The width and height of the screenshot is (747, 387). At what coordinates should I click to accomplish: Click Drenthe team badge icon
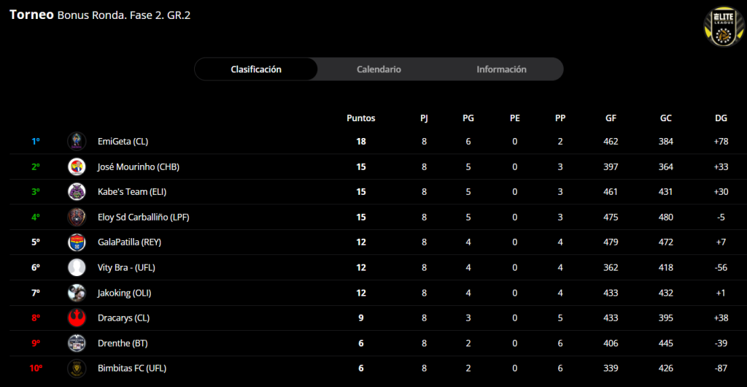tap(77, 343)
